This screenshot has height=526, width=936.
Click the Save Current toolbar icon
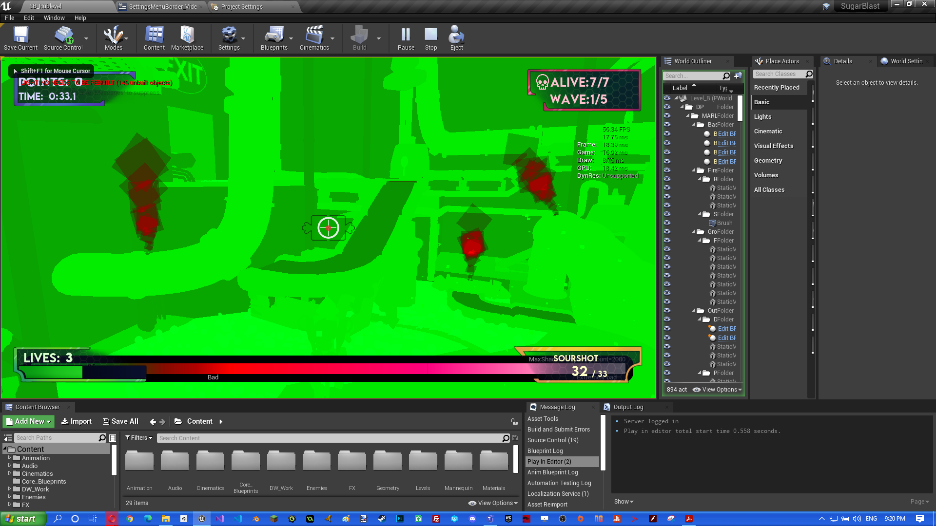tap(20, 38)
